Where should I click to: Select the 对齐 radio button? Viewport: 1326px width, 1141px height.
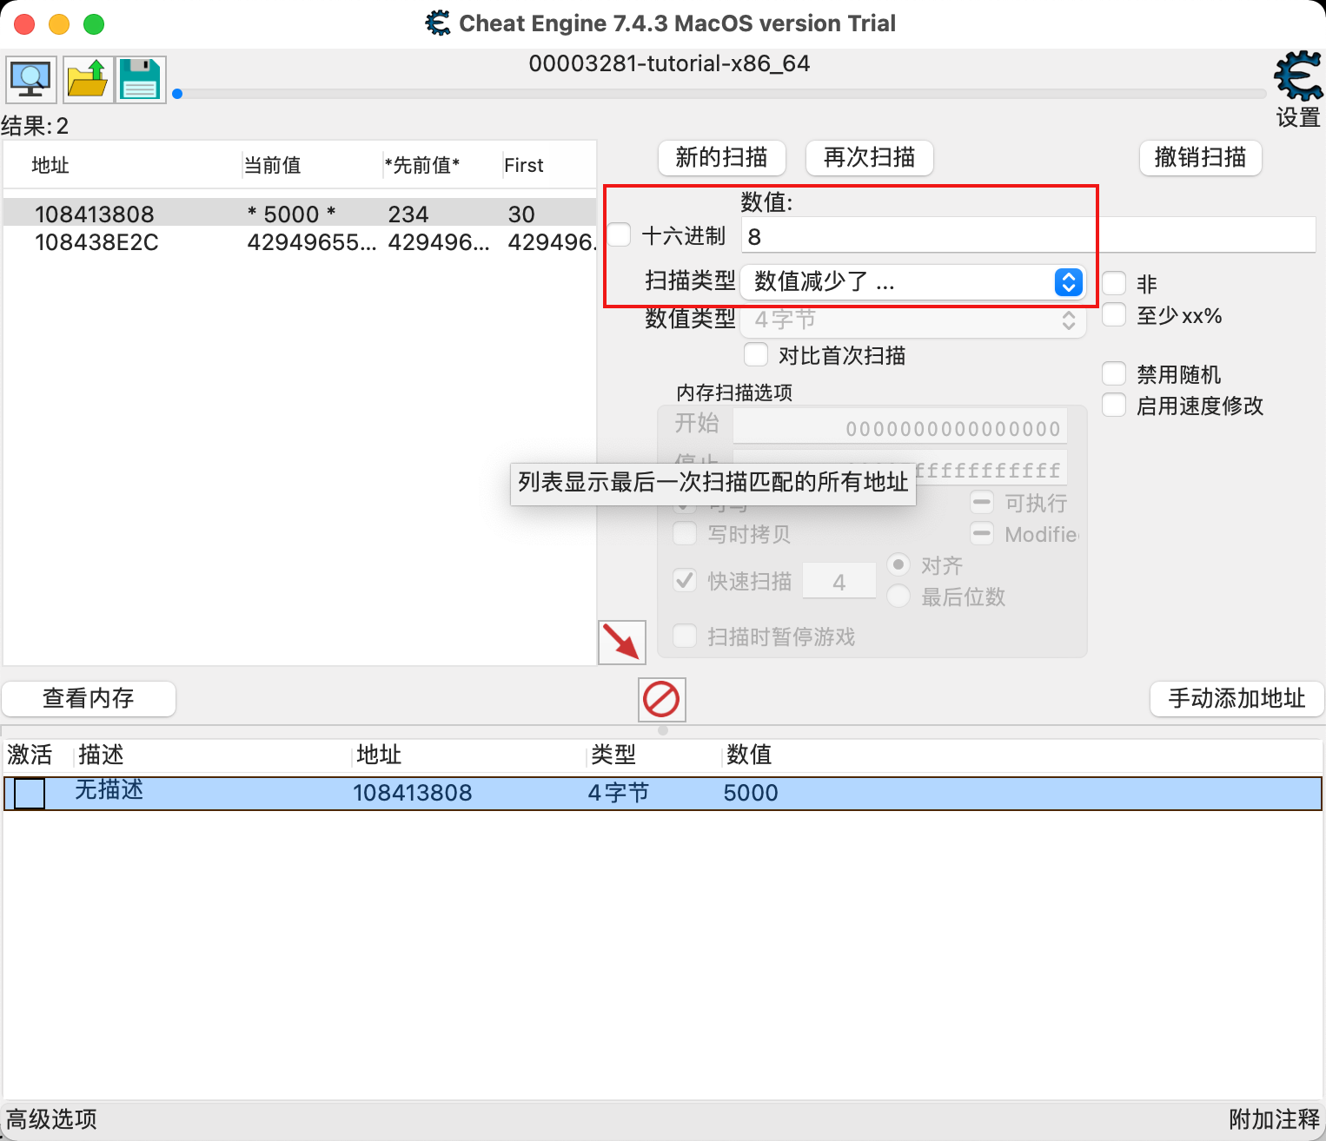pyautogui.click(x=898, y=564)
